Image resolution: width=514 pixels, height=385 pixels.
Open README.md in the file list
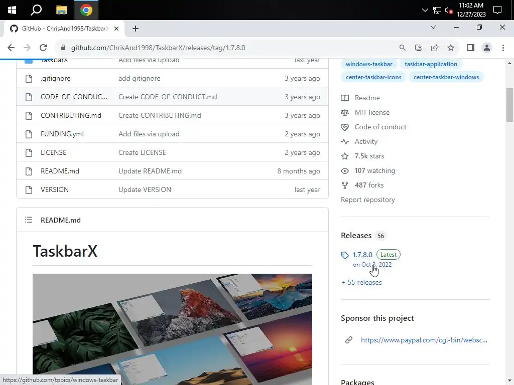point(60,171)
